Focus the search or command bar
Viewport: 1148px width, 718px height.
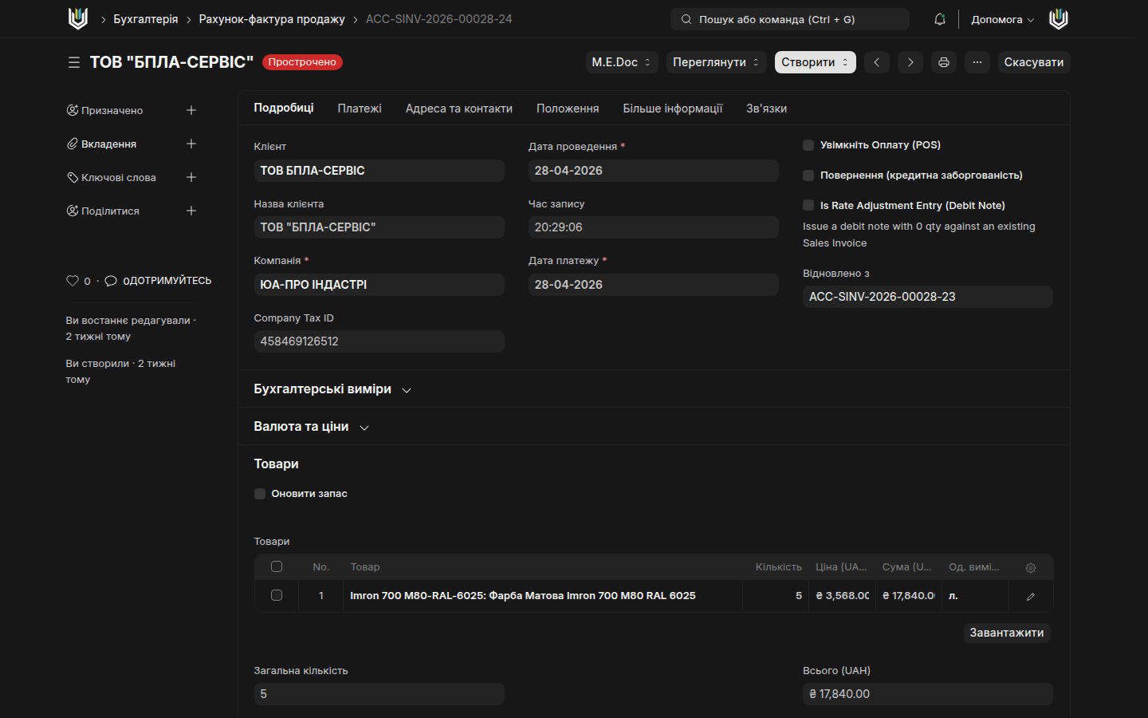click(790, 19)
